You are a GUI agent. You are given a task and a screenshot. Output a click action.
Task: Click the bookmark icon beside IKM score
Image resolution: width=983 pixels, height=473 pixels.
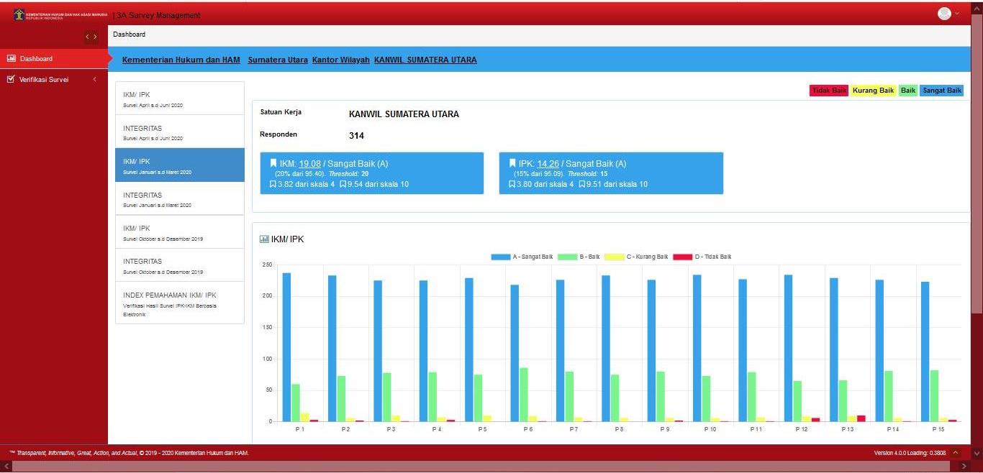click(273, 164)
